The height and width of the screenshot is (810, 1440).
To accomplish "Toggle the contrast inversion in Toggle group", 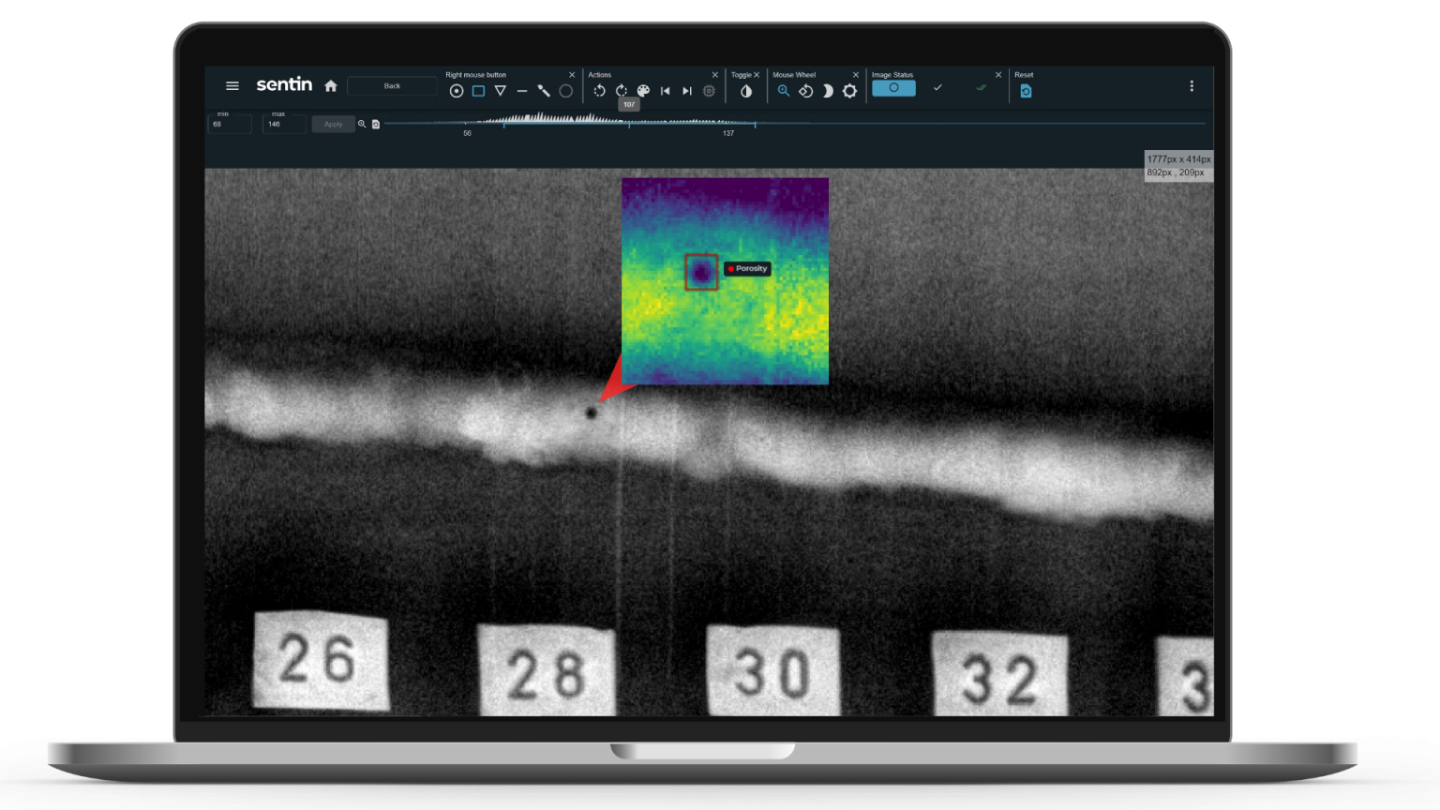I will [x=745, y=90].
